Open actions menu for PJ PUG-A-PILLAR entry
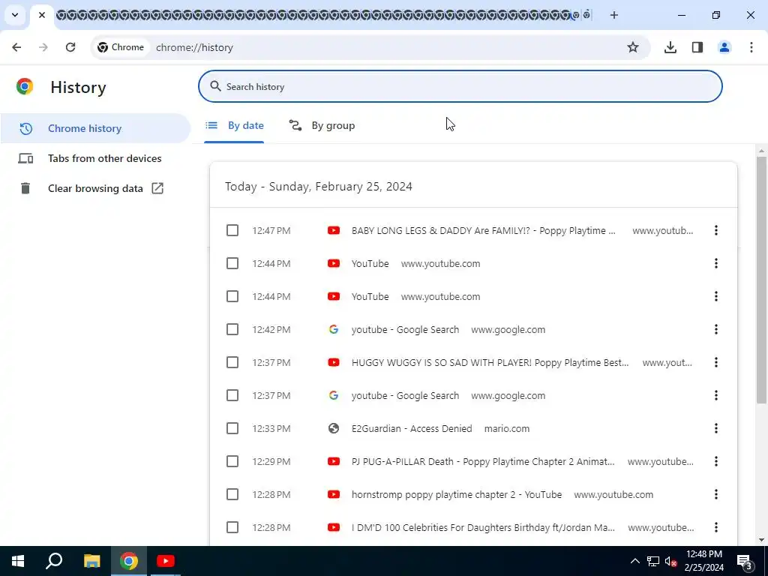 point(716,461)
